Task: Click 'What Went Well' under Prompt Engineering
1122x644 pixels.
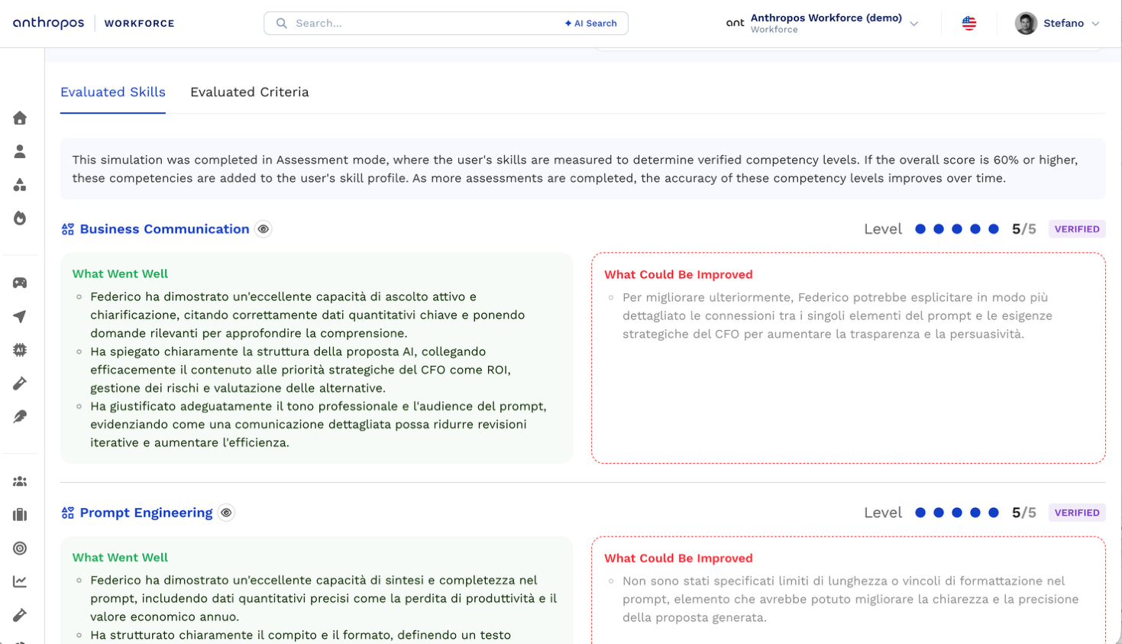Action: [x=120, y=558]
